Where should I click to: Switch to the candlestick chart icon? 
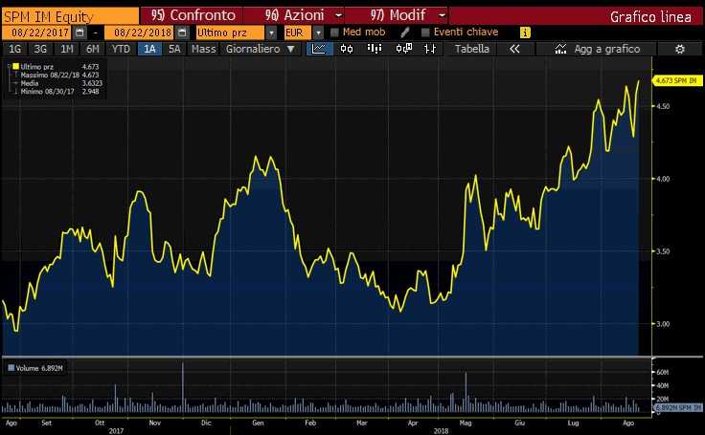click(x=347, y=49)
